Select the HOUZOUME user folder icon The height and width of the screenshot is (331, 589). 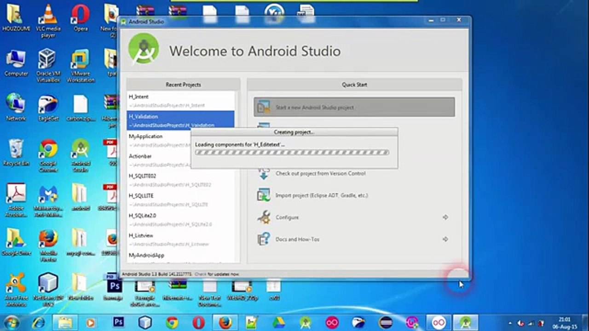click(16, 18)
